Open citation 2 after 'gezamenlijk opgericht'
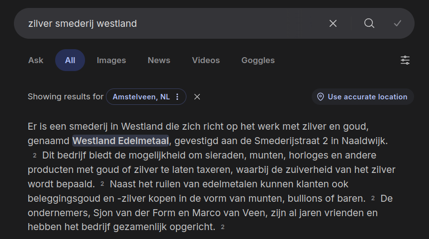This screenshot has height=239, width=429. 223,227
